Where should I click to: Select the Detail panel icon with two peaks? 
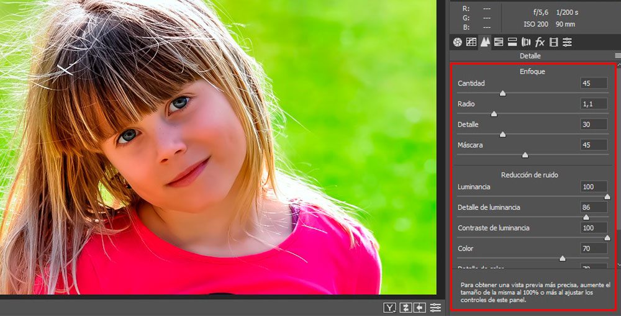pos(485,42)
